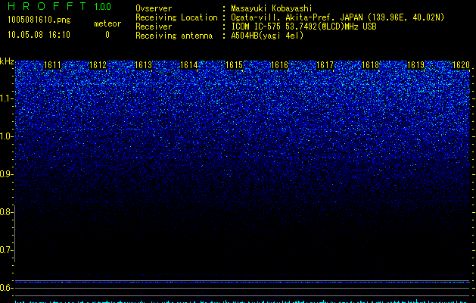Click the kHz axis unit label
Viewport: 476px width, 303px height.
(7, 62)
